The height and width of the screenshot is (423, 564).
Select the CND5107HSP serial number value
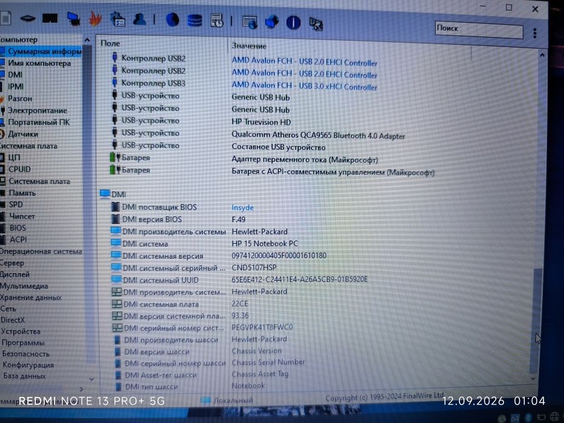coord(254,268)
